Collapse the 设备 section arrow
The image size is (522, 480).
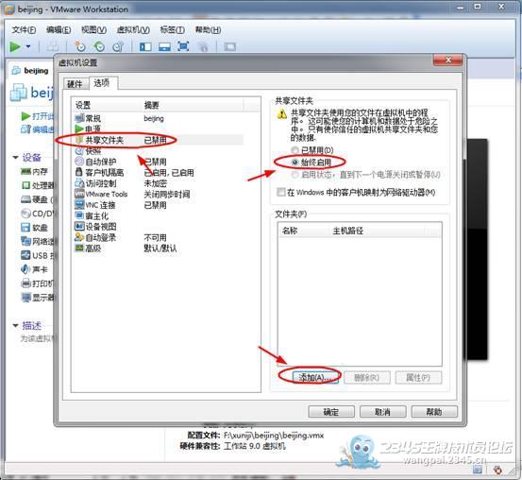[x=15, y=157]
